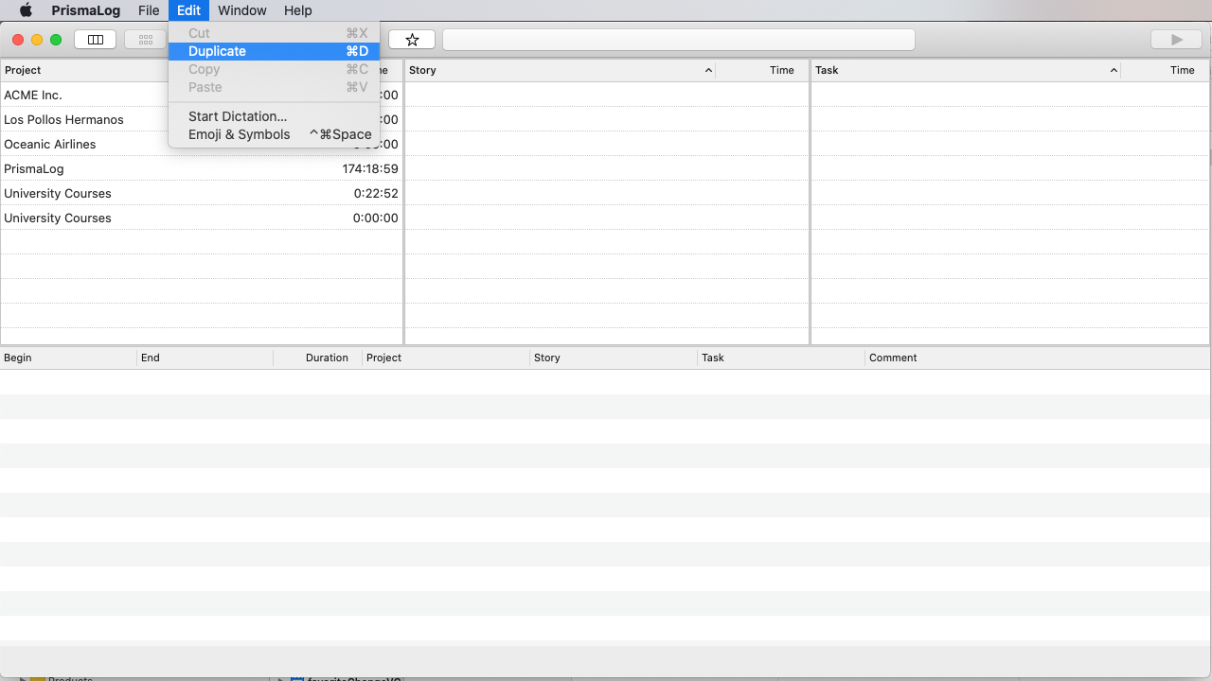
Task: Click the toolbar text entry field
Action: (679, 40)
